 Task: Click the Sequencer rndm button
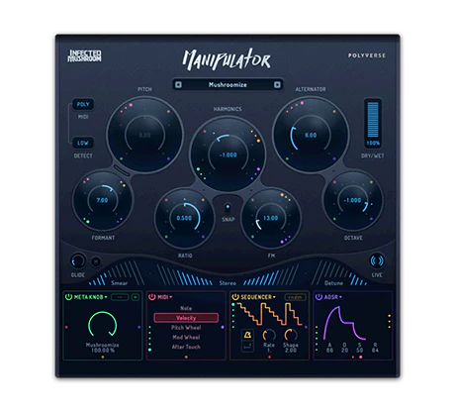(295, 297)
